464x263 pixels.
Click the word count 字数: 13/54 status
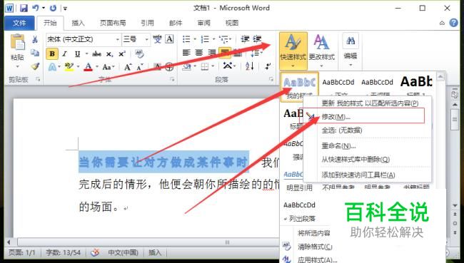point(63,252)
